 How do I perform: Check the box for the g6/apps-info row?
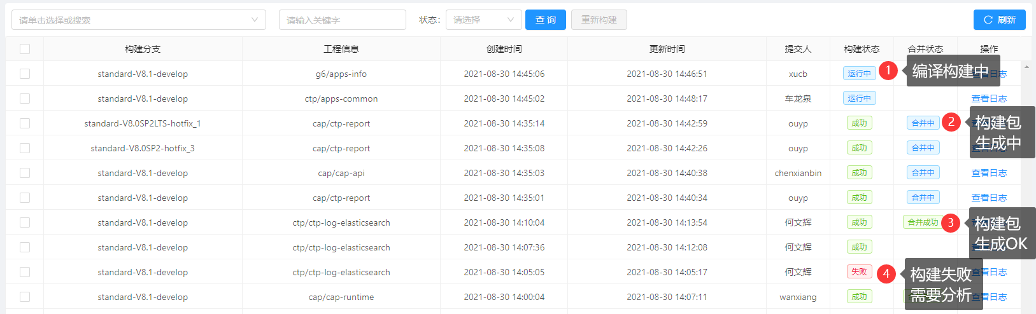(x=25, y=74)
